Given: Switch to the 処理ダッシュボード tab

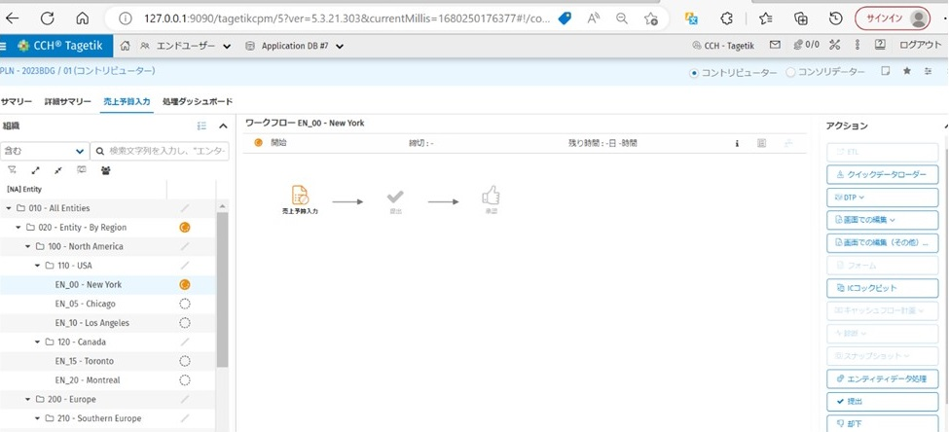Looking at the screenshot, I should (198, 101).
